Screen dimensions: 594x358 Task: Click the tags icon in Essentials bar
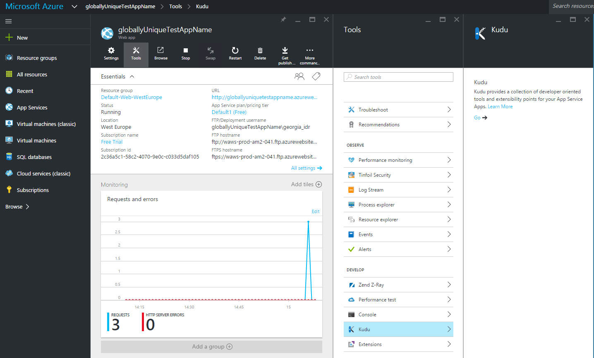316,76
